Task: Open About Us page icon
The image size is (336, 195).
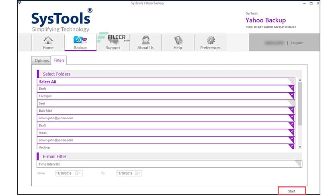Action: click(145, 40)
